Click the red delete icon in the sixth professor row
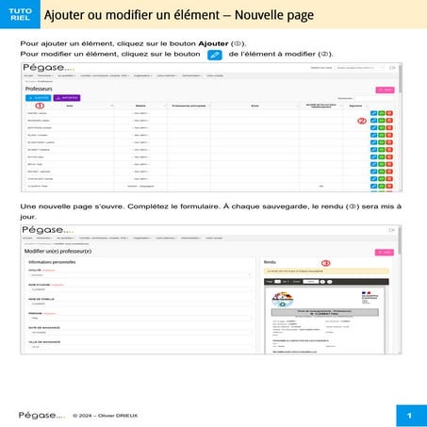The image size is (427, 427). (x=389, y=150)
